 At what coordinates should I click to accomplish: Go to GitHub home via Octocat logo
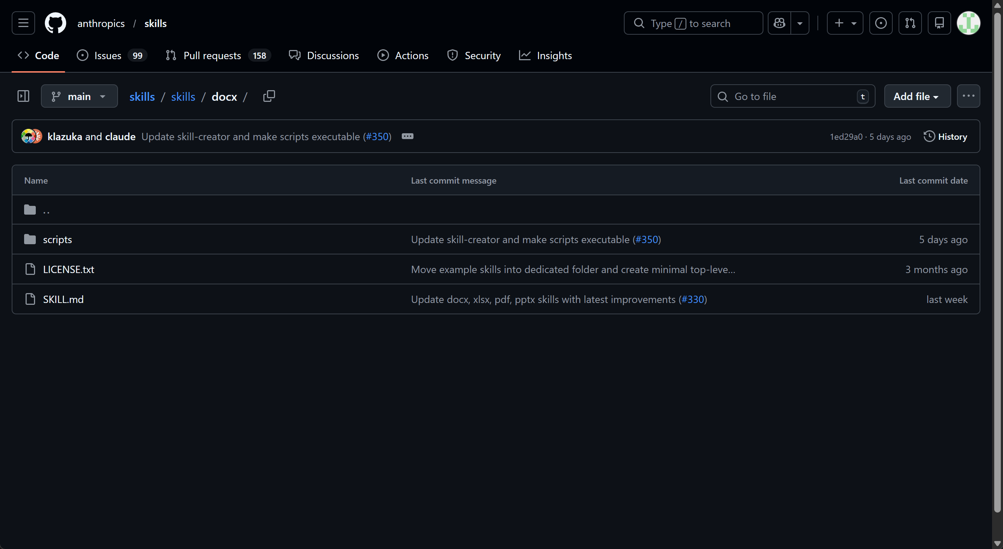tap(55, 23)
